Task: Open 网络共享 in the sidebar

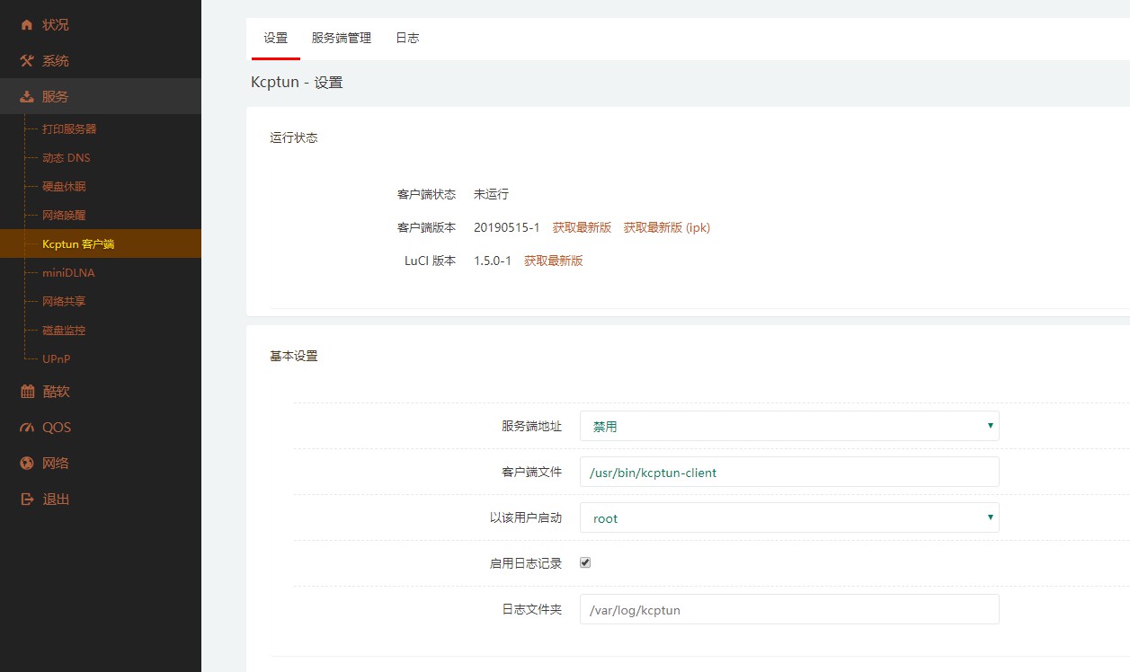Action: pos(64,301)
